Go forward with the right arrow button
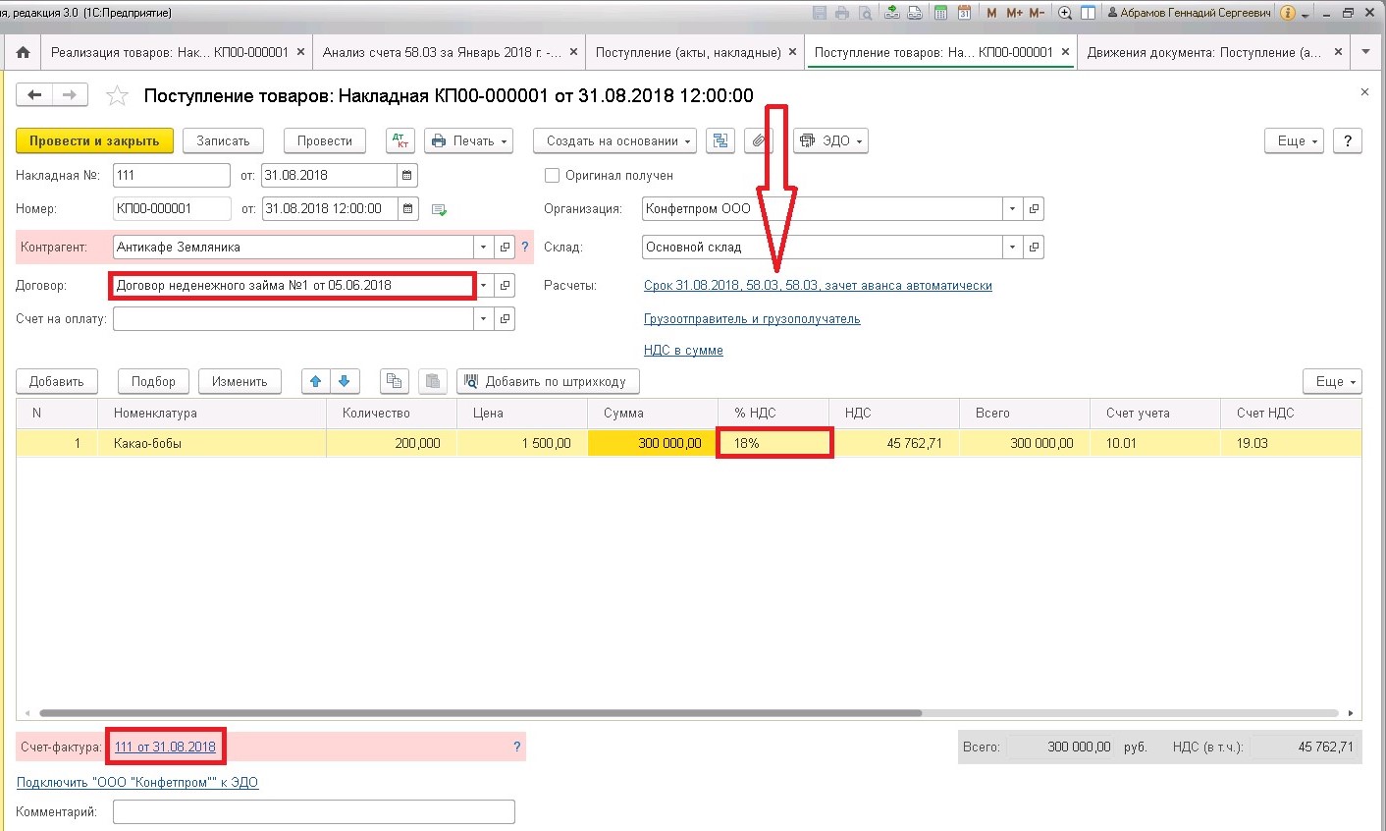This screenshot has height=831, width=1386. (70, 95)
